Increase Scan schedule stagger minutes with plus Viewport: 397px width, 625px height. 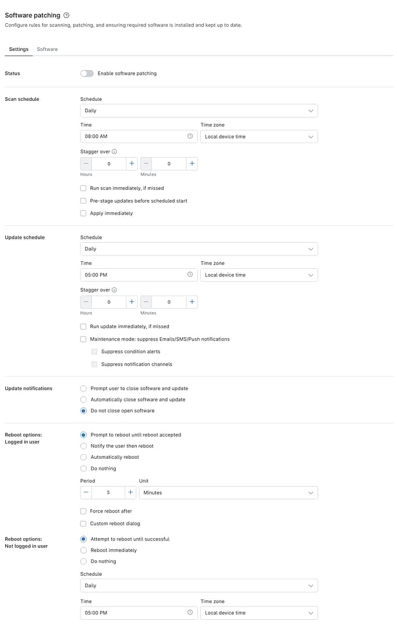point(192,163)
